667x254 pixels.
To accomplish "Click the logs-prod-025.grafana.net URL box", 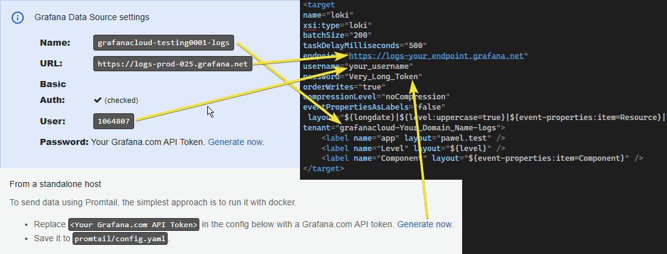I will tap(173, 64).
